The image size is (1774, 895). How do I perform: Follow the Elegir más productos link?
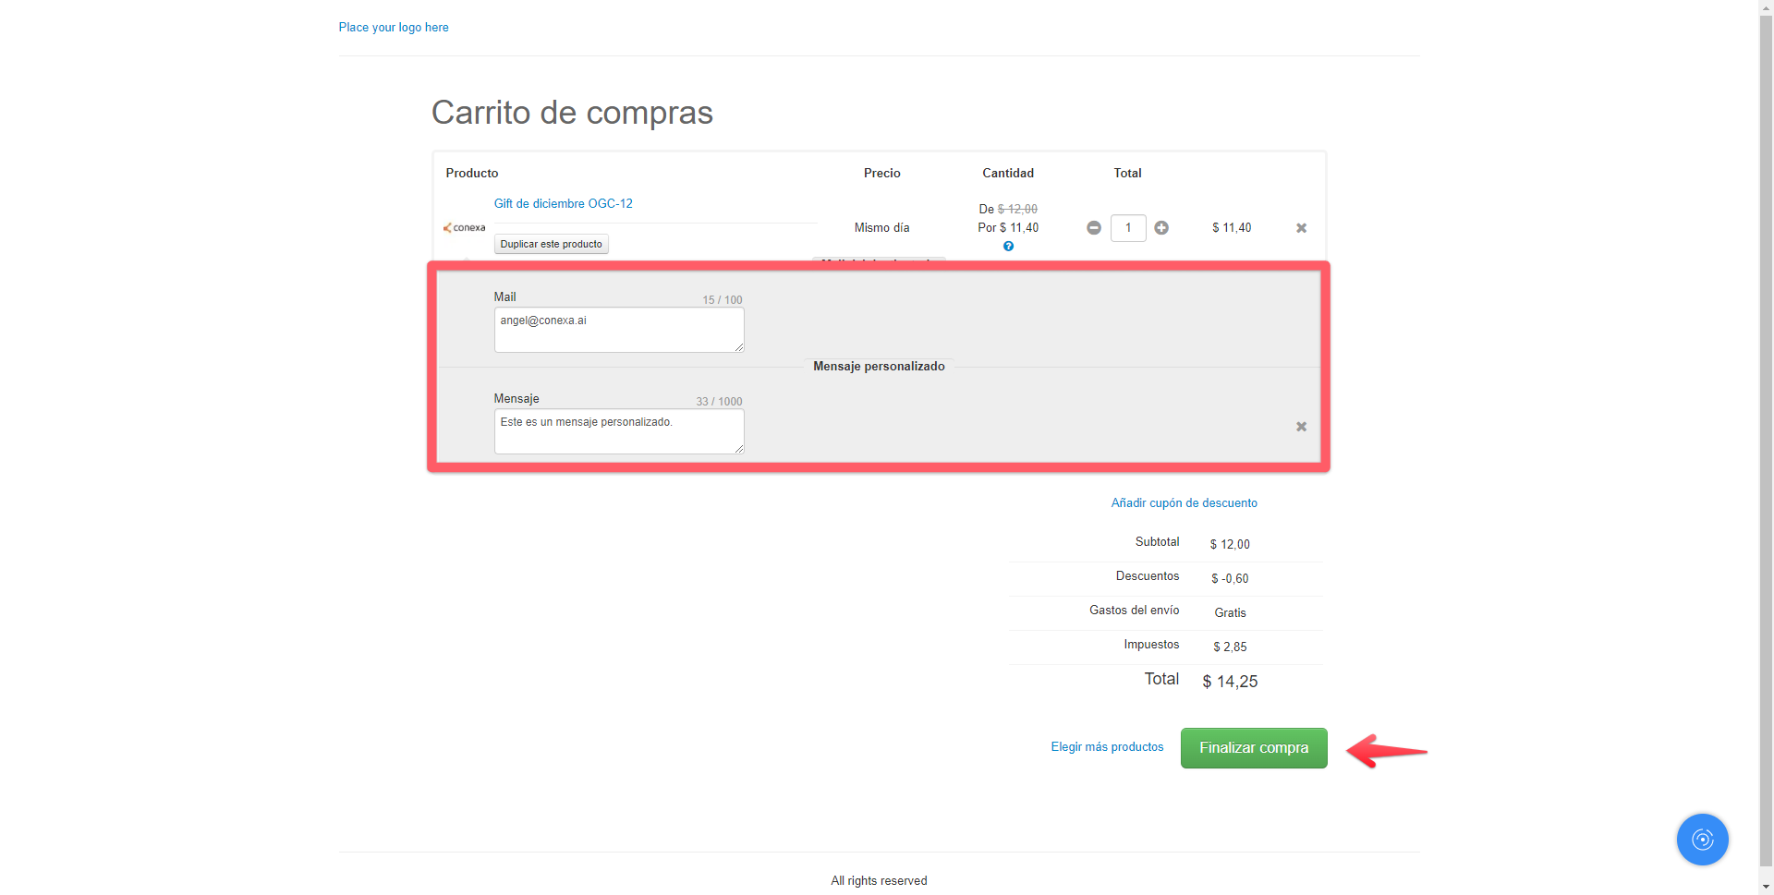[x=1107, y=747]
